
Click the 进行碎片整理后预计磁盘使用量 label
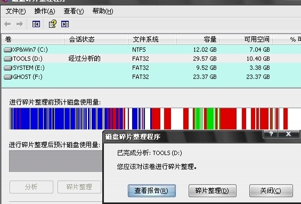point(54,145)
